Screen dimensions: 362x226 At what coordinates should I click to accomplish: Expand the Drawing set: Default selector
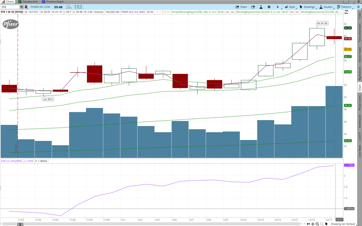[x=343, y=224]
